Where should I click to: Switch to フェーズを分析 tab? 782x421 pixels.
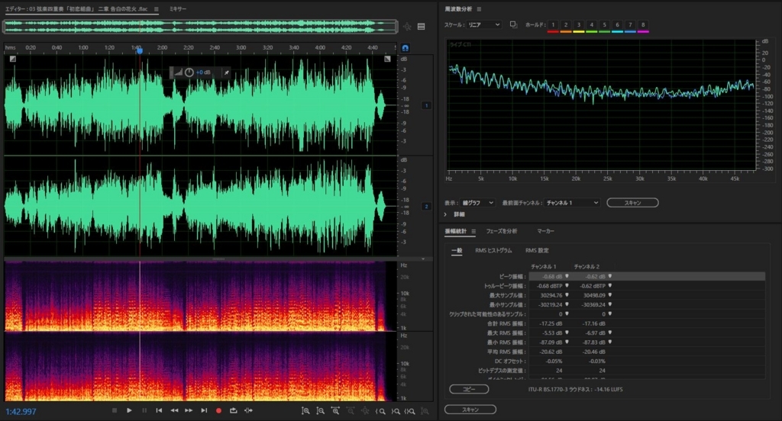(501, 231)
